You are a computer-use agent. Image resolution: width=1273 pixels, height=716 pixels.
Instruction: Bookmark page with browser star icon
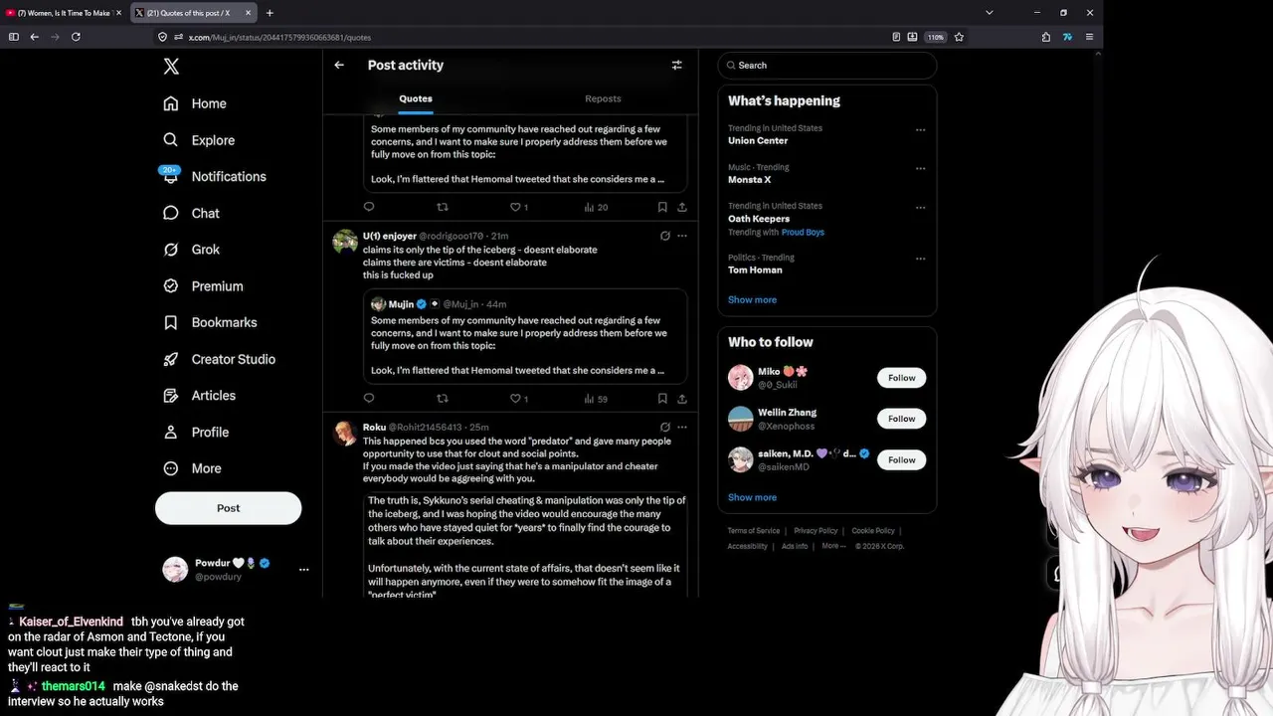pos(959,37)
